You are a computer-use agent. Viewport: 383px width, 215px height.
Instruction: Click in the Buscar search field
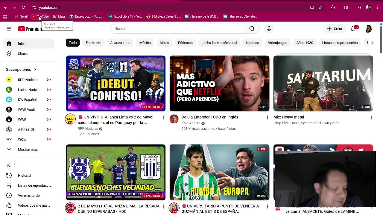click(x=177, y=29)
